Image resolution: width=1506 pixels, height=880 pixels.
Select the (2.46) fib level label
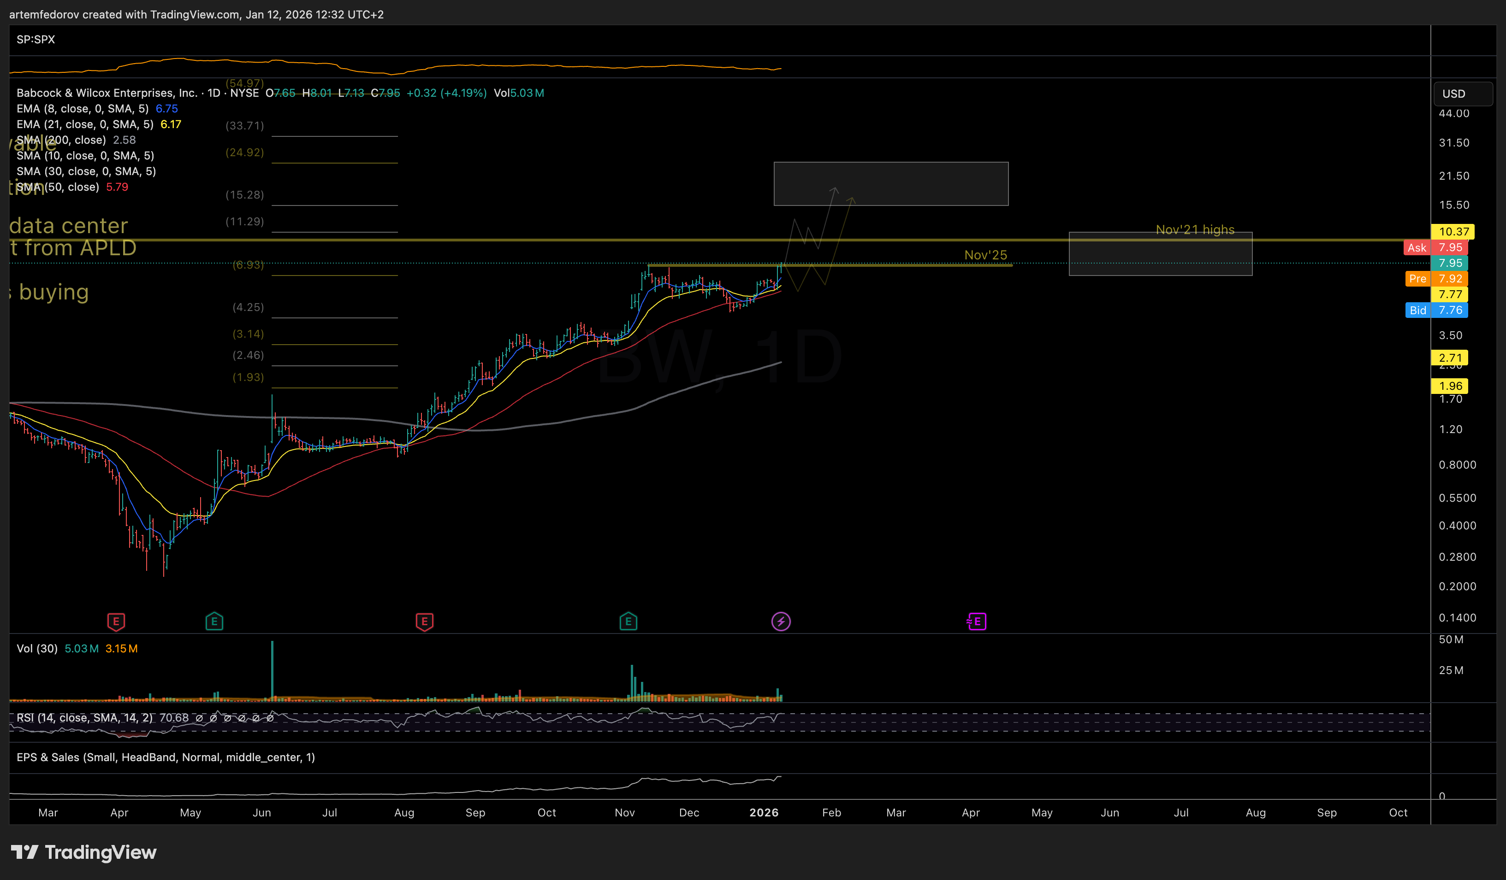click(x=248, y=355)
